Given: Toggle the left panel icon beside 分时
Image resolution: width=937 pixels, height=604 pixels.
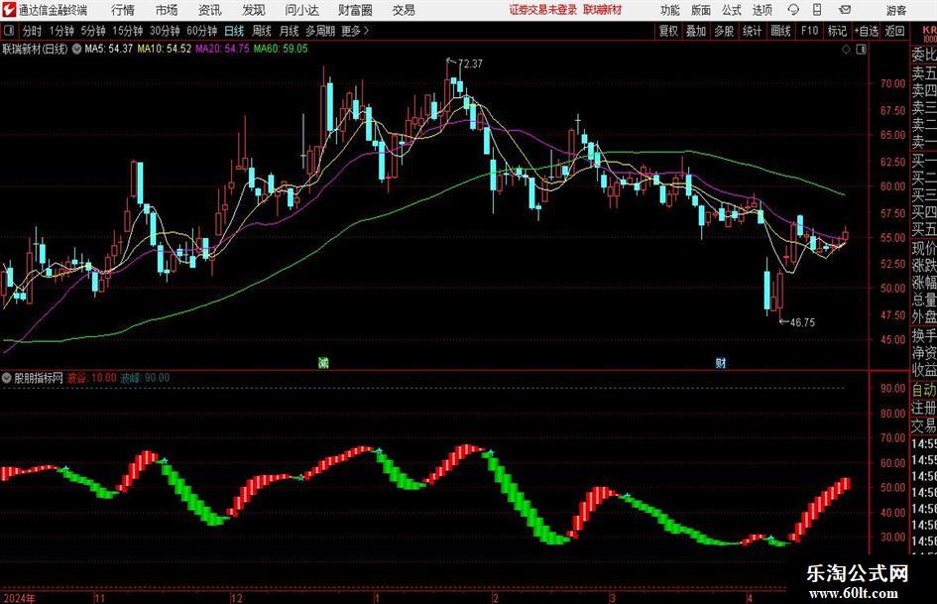Looking at the screenshot, I should point(9,31).
